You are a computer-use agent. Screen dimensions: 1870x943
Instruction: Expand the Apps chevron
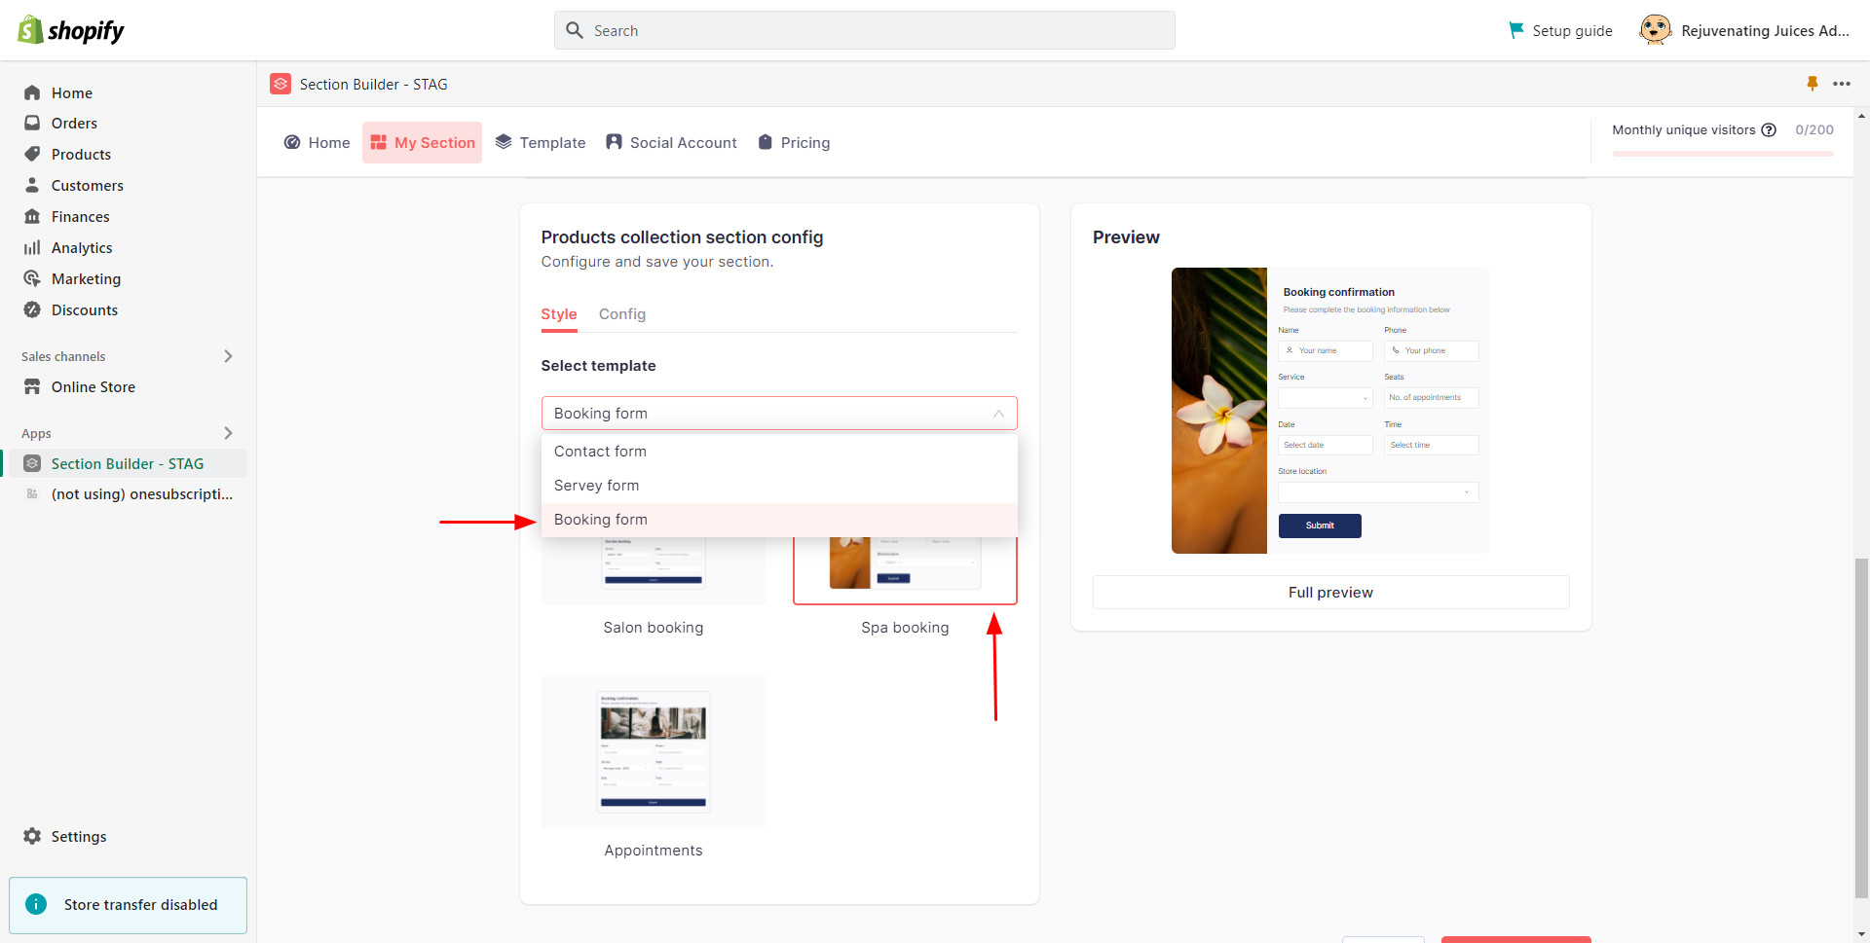[228, 433]
